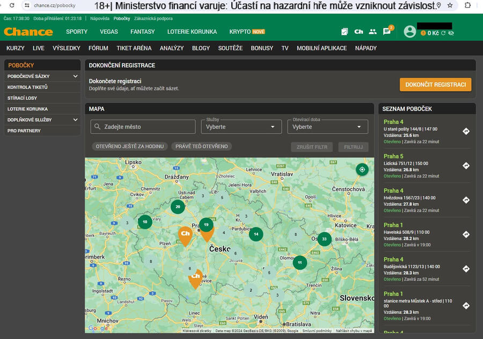Bookmark page with the star icon
This screenshot has height=339, width=483.
[x=450, y=5]
